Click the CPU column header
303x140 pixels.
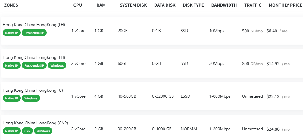pos(77,5)
